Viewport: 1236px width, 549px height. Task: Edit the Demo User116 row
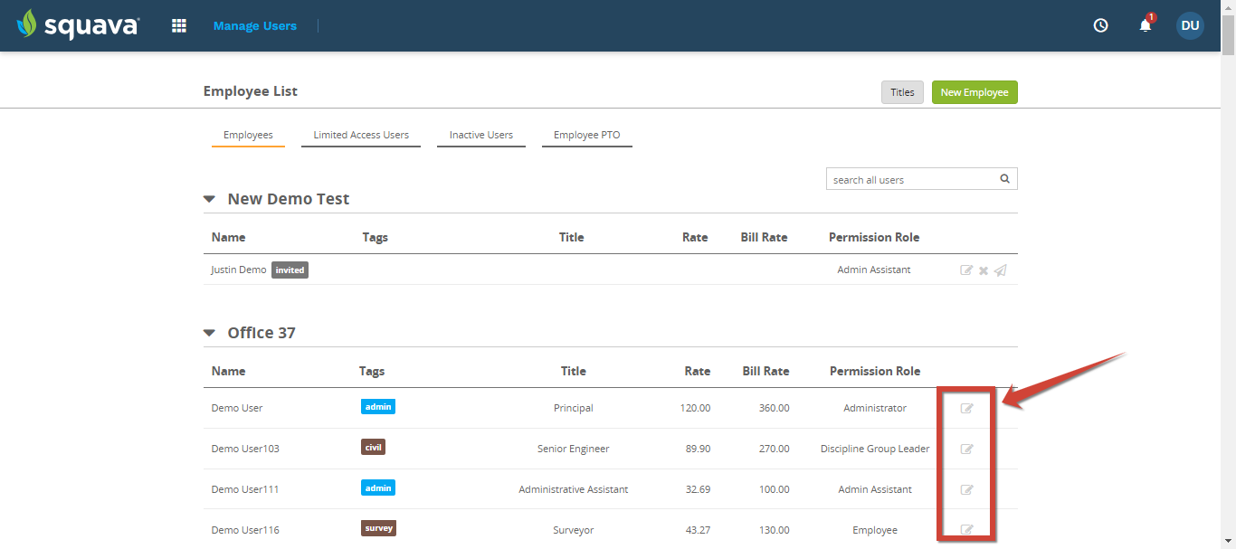(966, 530)
